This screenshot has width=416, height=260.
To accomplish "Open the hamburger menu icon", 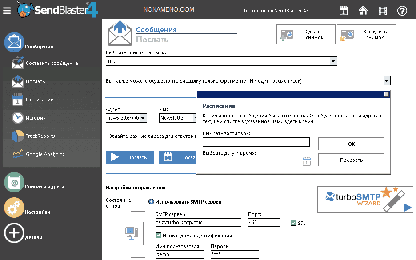I will (7, 11).
